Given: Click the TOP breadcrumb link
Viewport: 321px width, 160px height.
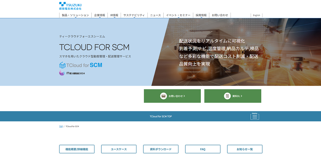Looking at the screenshot, I should coord(61,126).
